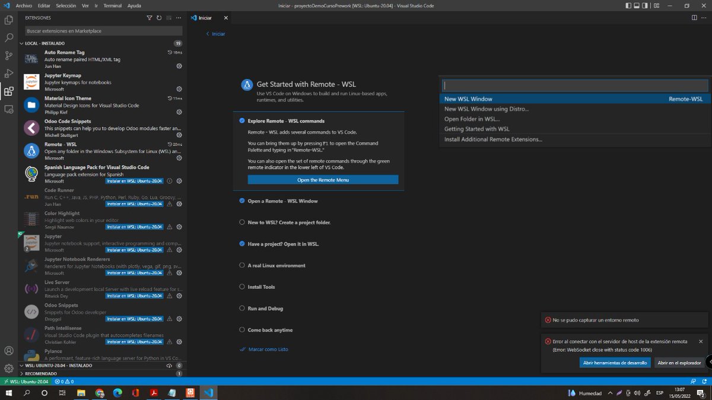Choose Open Folder in WSL... option
Viewport: 712px width, 400px height.
(x=574, y=119)
